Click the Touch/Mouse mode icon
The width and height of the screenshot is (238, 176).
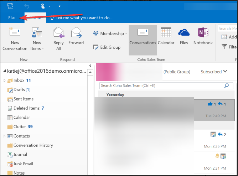[43, 6]
